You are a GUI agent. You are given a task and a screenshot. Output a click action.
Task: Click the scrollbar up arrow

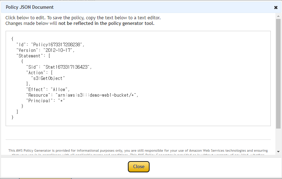(278, 16)
